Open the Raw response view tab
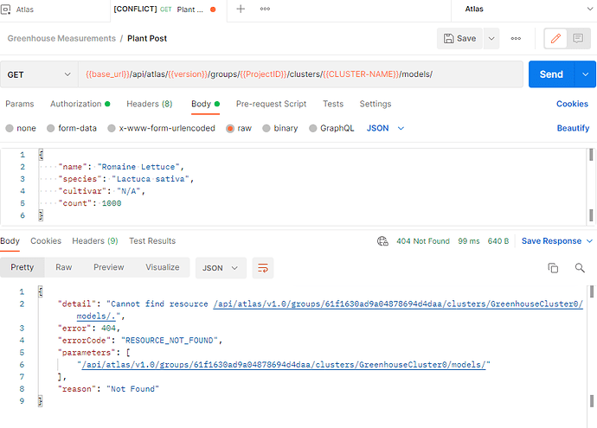Viewport: 597px width, 428px height. click(64, 268)
